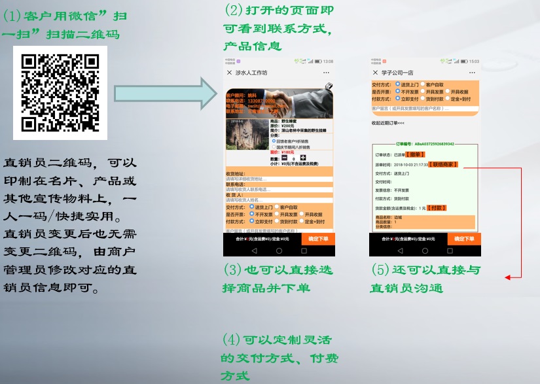This screenshot has height=384, width=540.
Task: Click the 小计 subtotal text
Action: point(295,164)
